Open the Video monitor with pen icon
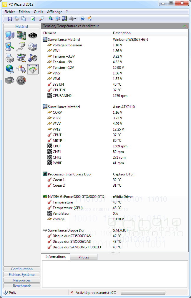 click(10, 47)
